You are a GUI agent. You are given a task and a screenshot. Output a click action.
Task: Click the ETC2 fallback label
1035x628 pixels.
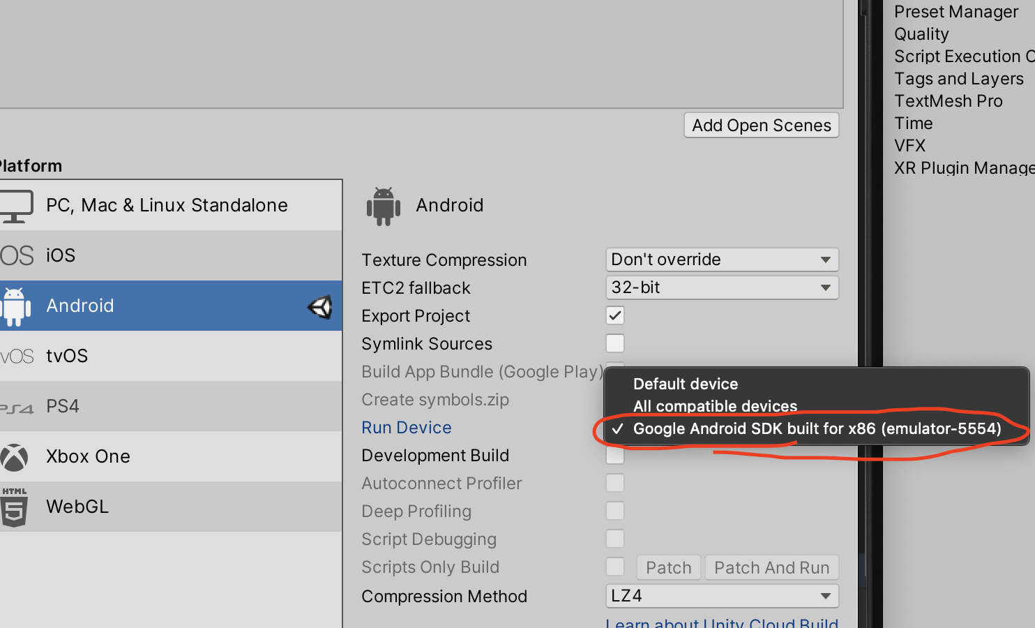click(x=416, y=288)
